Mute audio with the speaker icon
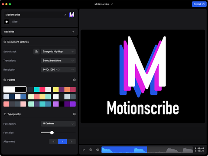208x156 pixels. point(97,149)
